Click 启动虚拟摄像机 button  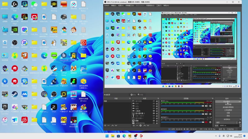tap(228, 107)
